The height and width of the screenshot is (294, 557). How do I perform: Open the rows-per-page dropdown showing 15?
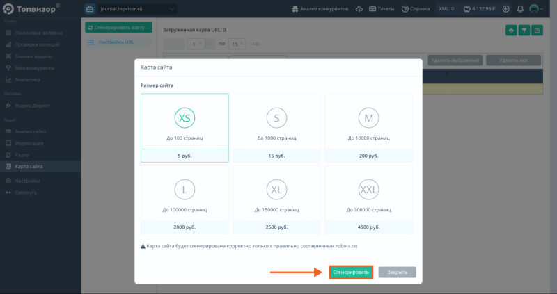point(238,44)
